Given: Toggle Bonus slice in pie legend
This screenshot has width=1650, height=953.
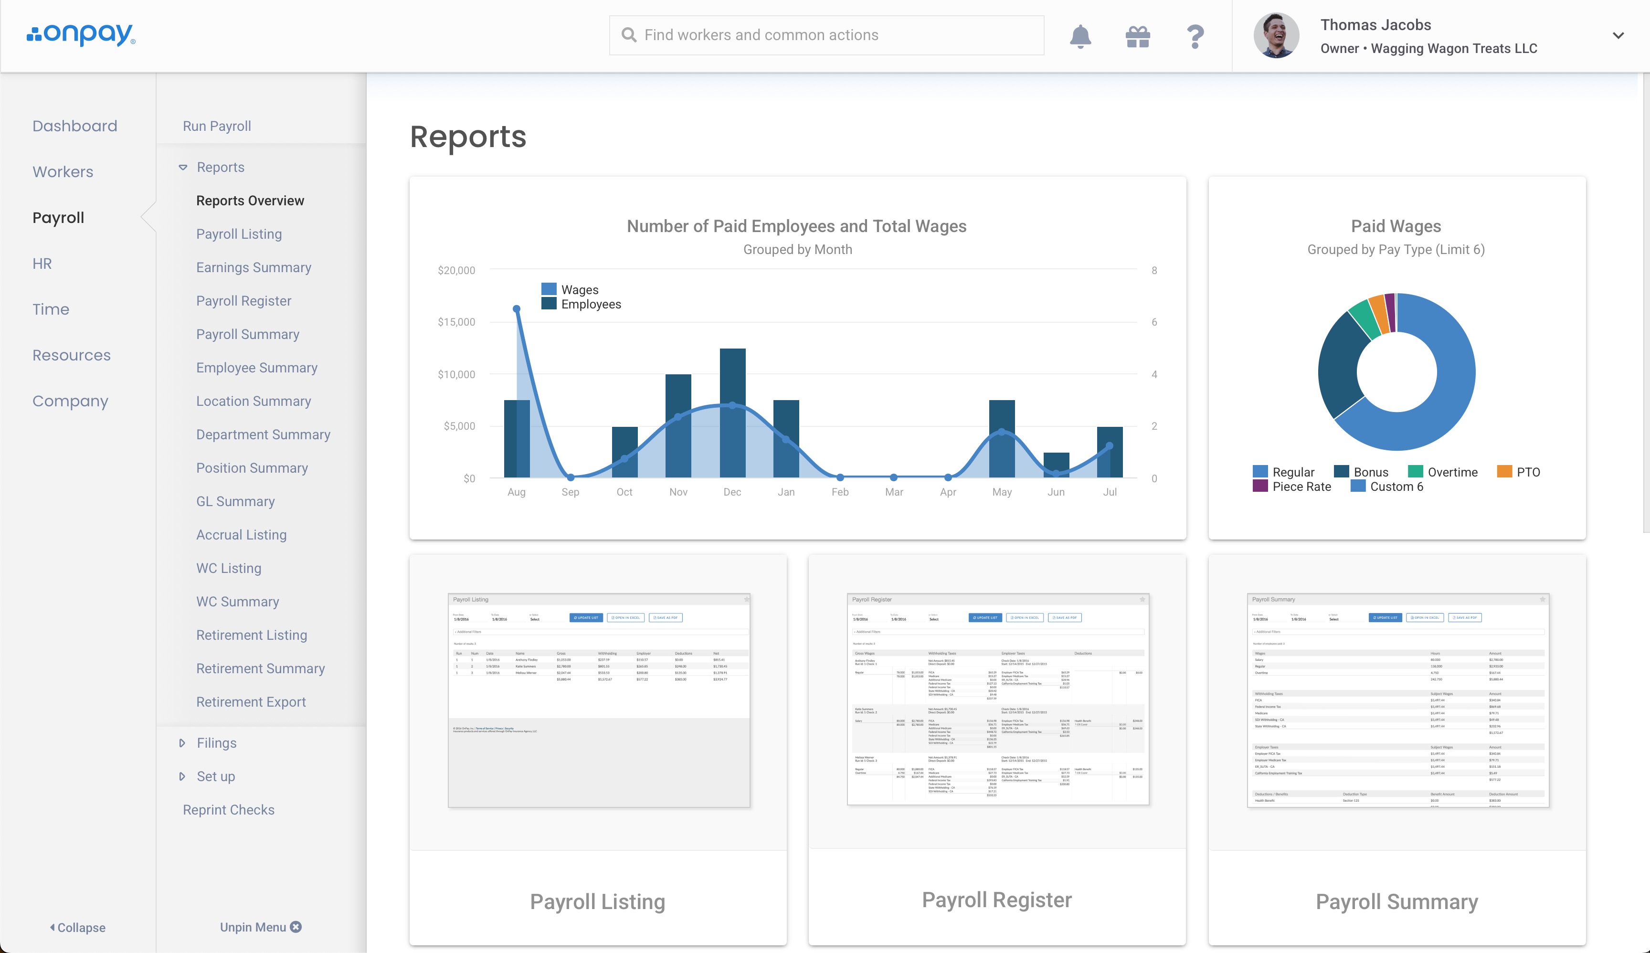Looking at the screenshot, I should coord(1370,472).
